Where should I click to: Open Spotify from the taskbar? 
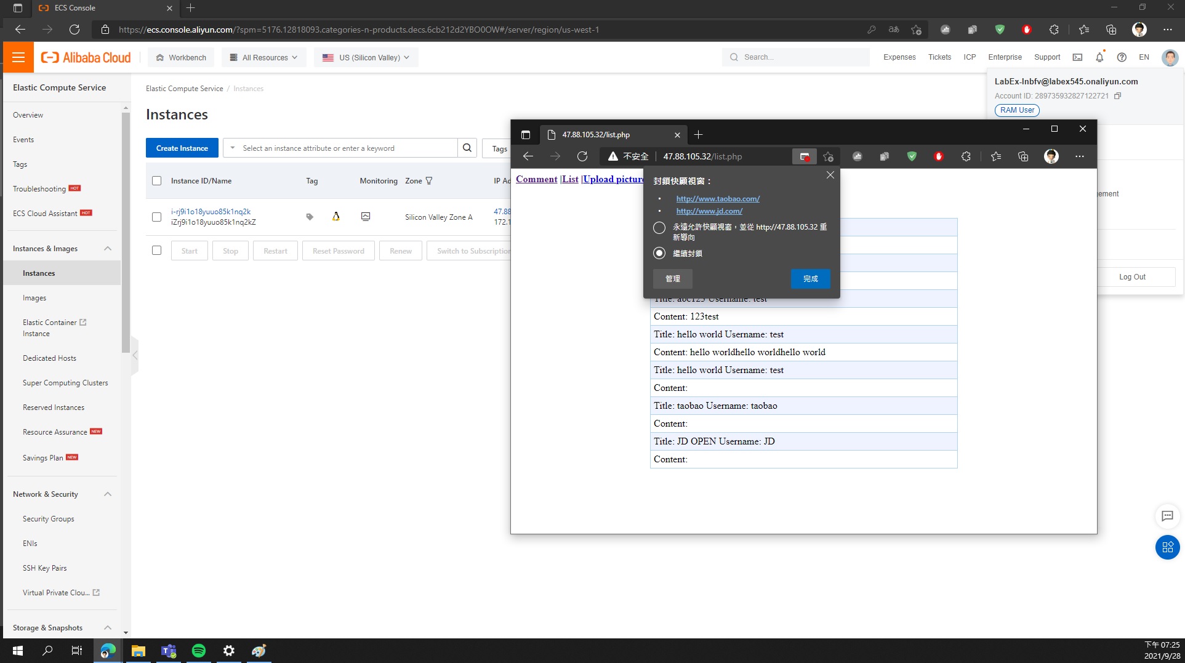pos(199,651)
